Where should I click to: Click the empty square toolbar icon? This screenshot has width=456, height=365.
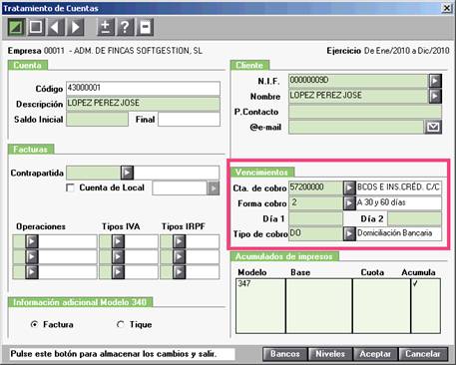[x=36, y=27]
